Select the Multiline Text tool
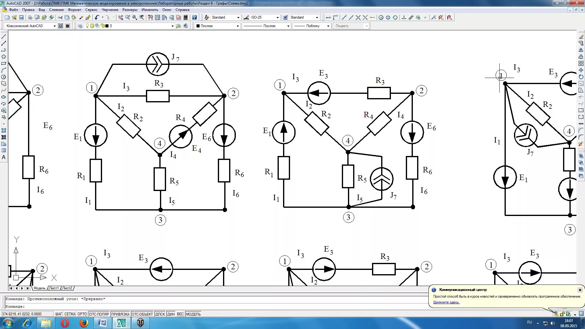The image size is (585, 329). [4, 157]
